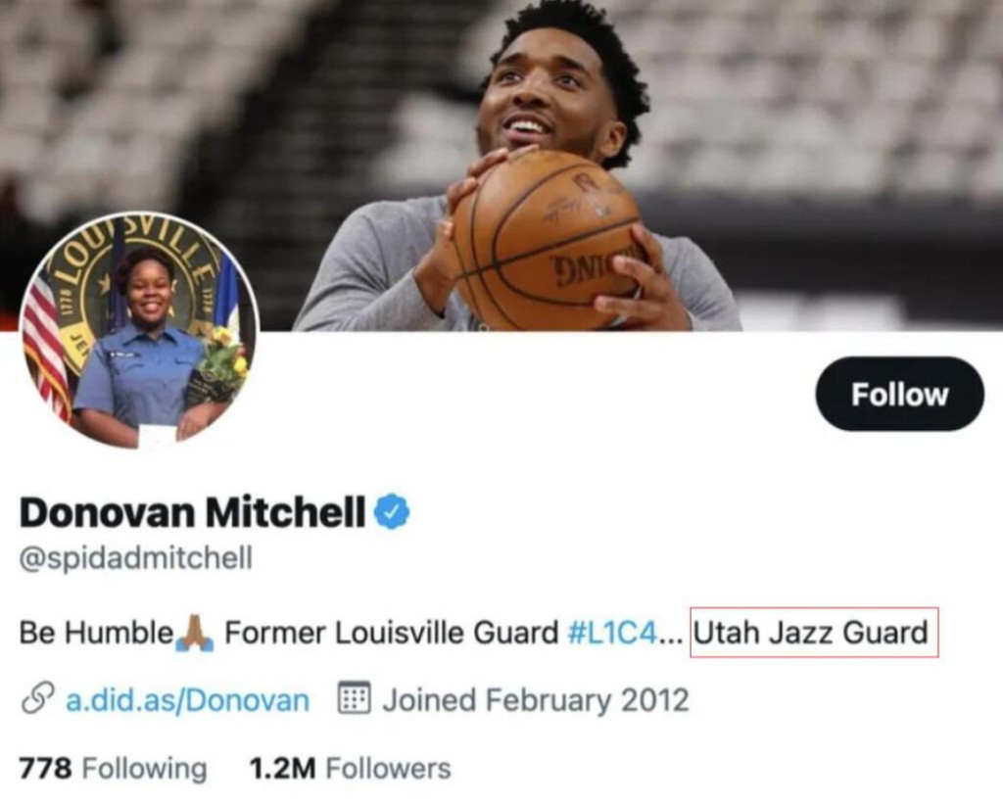Image resolution: width=1003 pixels, height=806 pixels.
Task: Click the Donovan Mitchell display name
Action: pyautogui.click(x=193, y=512)
